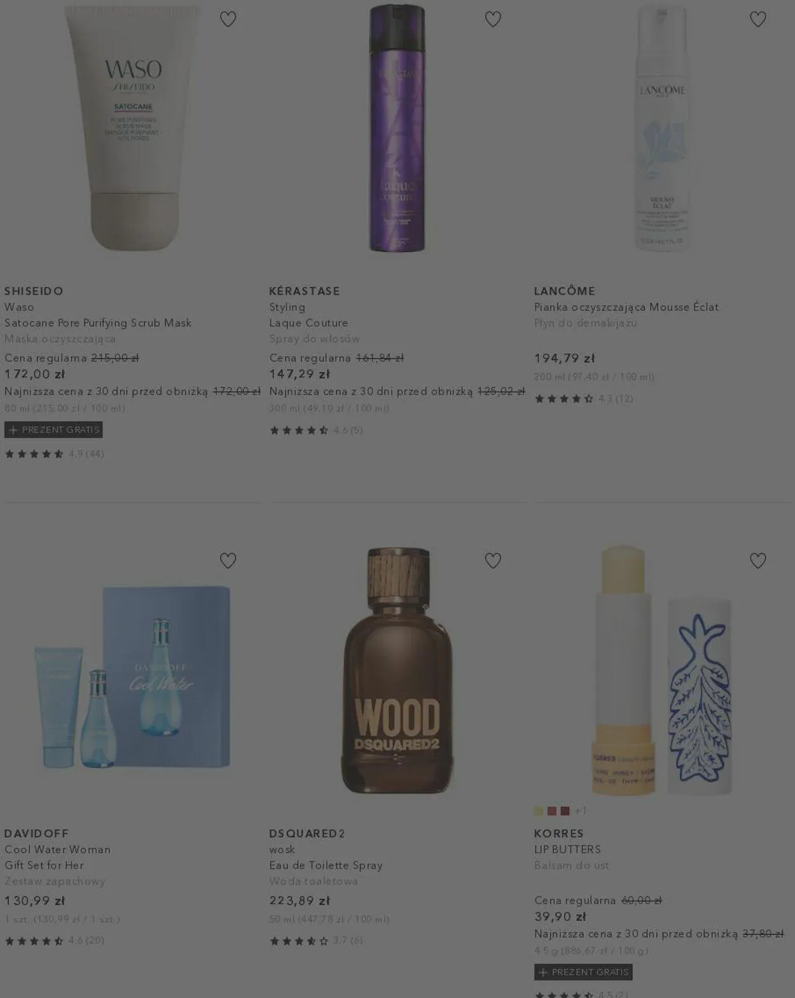This screenshot has height=998, width=795.
Task: Open Dsquared2 Wood bottle image
Action: (x=397, y=670)
